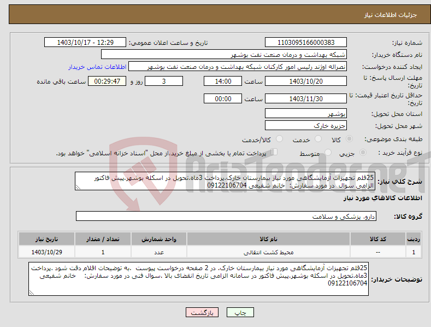Click the واحد شمارش column header
Viewport: 431px width, 327px height.
pos(159,239)
